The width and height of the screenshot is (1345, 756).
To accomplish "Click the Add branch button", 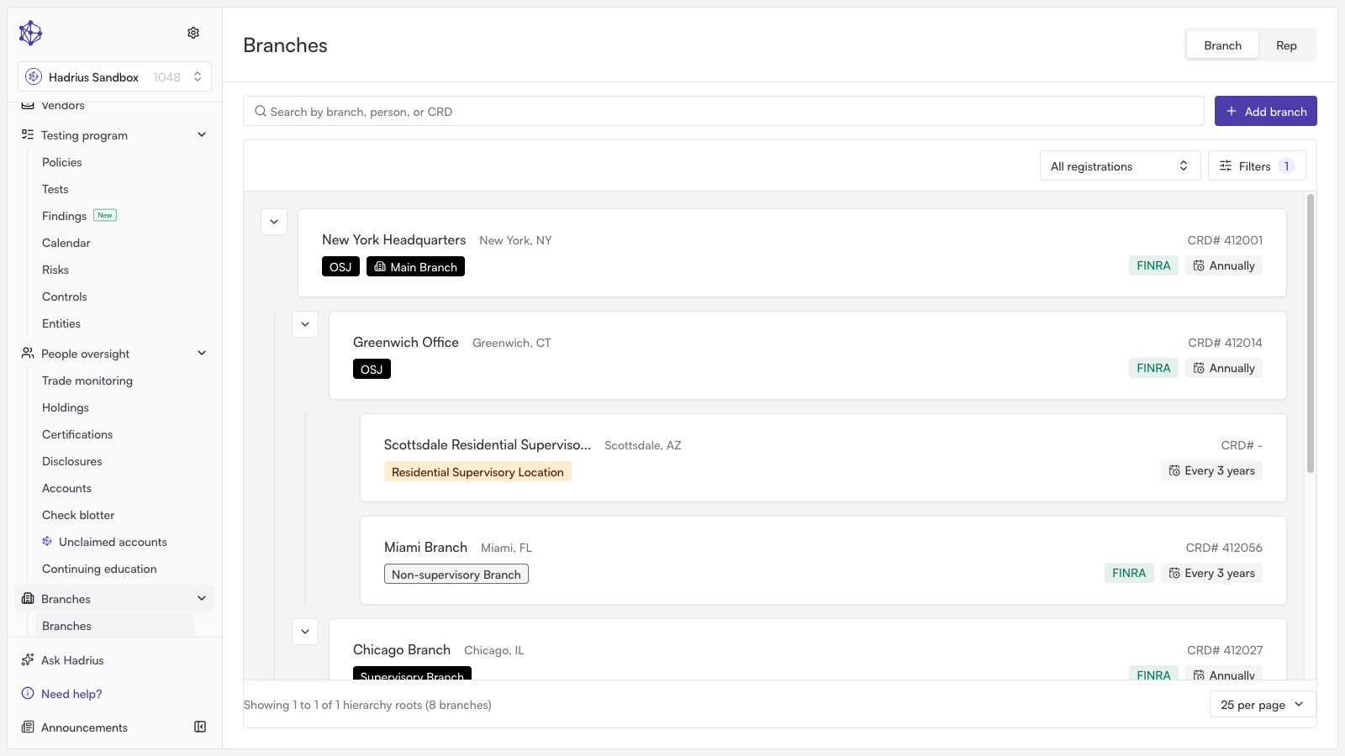I will tap(1265, 111).
